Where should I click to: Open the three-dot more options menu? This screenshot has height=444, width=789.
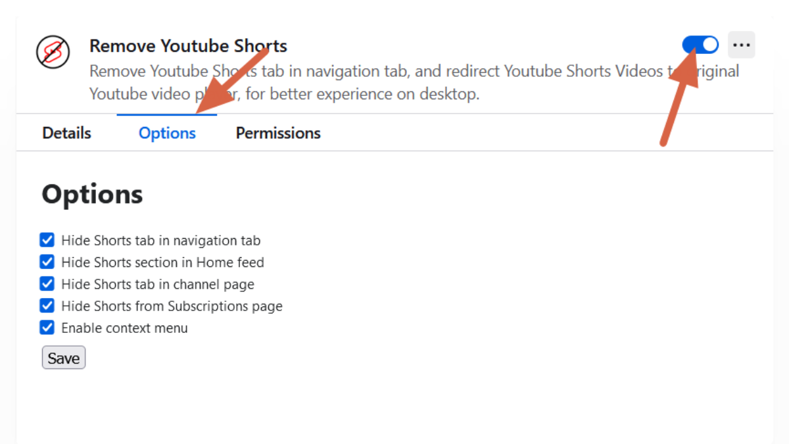click(x=742, y=45)
